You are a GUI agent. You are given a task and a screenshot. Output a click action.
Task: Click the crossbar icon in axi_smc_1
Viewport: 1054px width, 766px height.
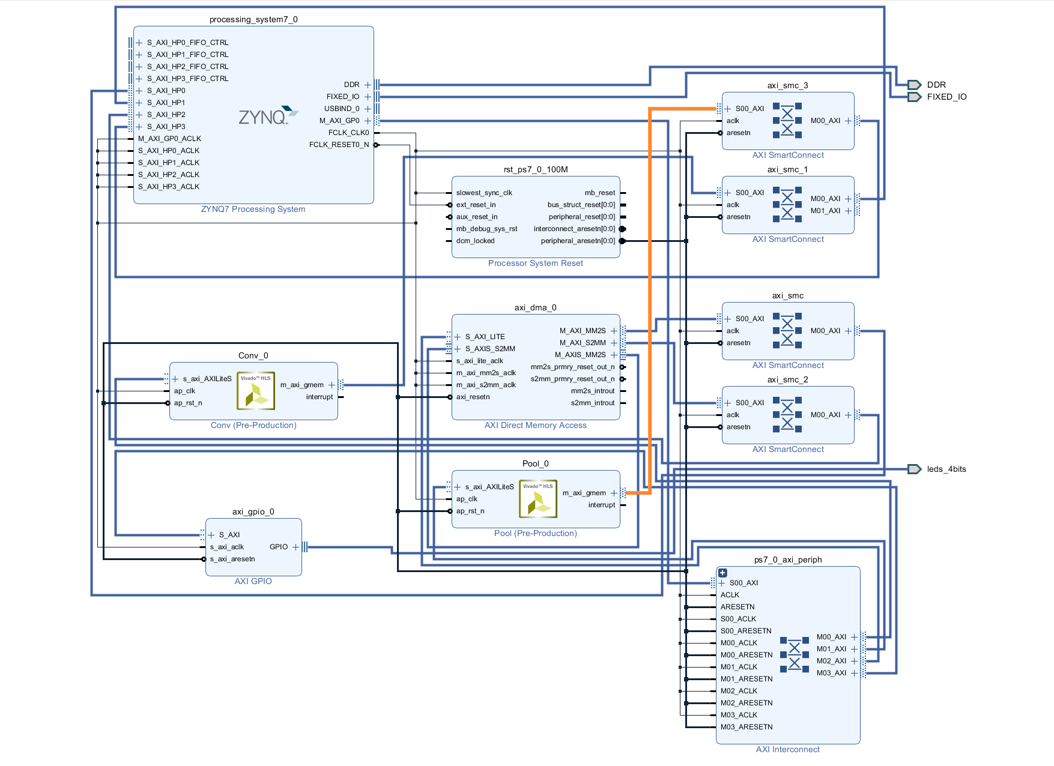[x=787, y=205]
